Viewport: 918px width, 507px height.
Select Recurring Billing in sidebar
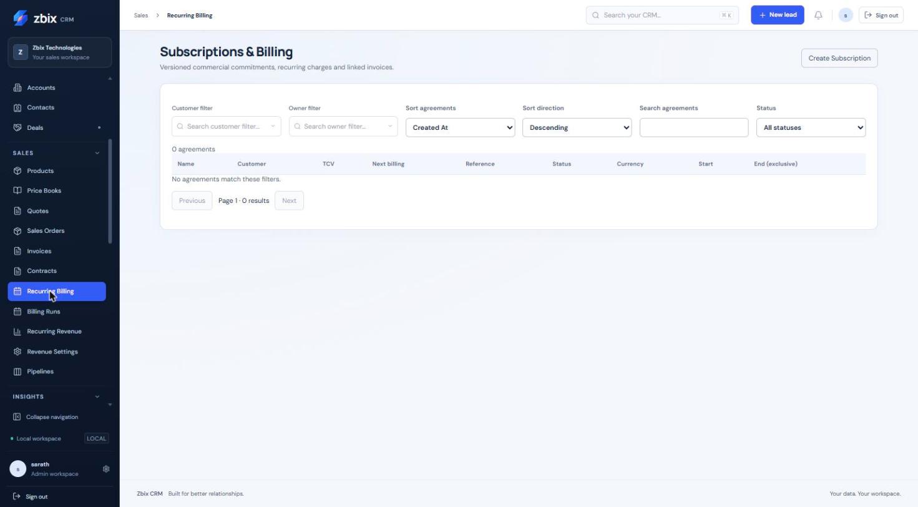57,292
